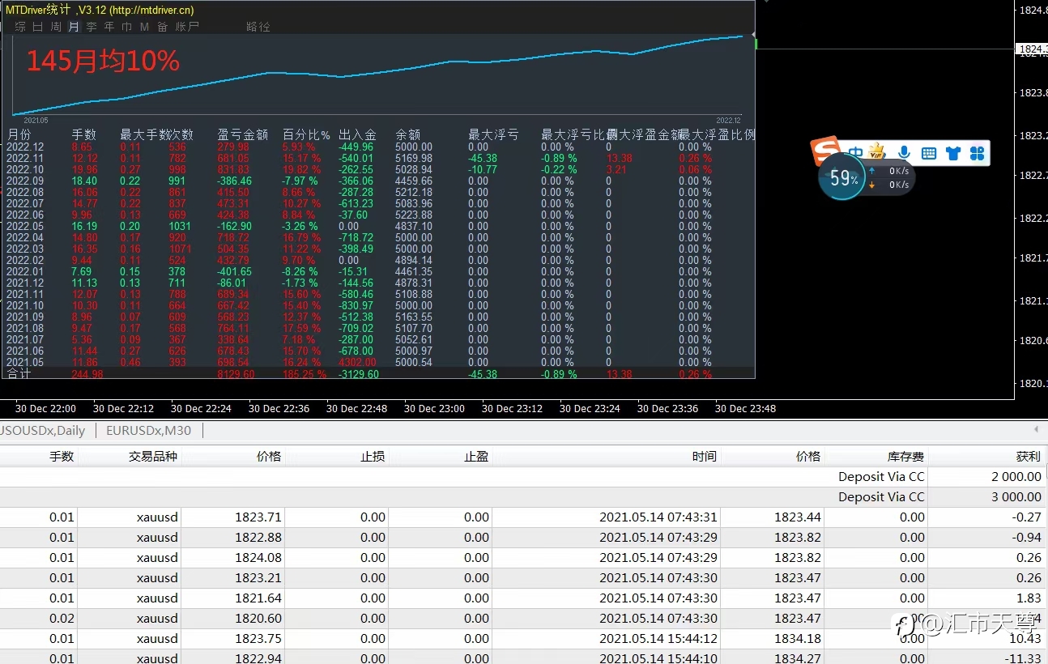
Task: Click the 百分比% stats column header
Action: click(306, 134)
